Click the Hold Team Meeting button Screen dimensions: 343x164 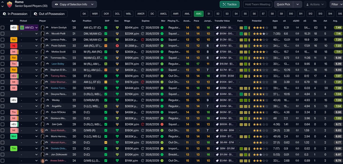(258, 4)
